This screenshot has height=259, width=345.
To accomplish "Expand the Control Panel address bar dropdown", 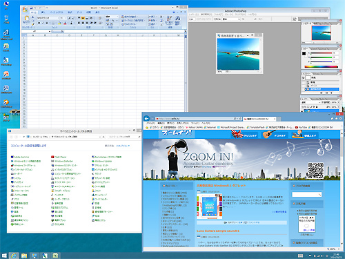I will coord(100,137).
